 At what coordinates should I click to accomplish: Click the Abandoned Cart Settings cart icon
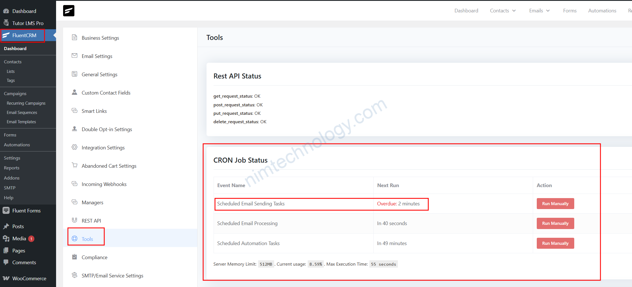[x=74, y=165]
